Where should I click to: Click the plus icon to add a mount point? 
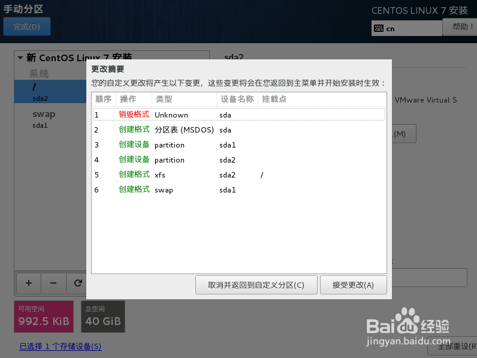pyautogui.click(x=29, y=283)
